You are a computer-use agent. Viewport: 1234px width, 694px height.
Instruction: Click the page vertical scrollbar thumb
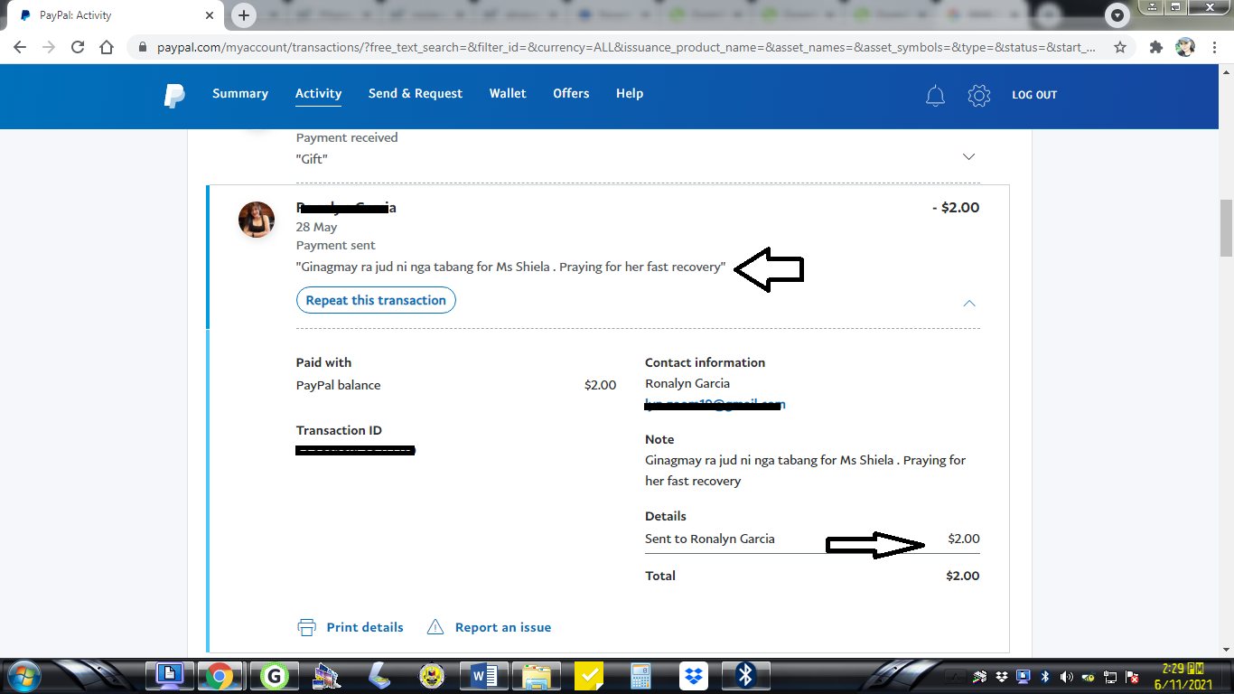click(1226, 228)
